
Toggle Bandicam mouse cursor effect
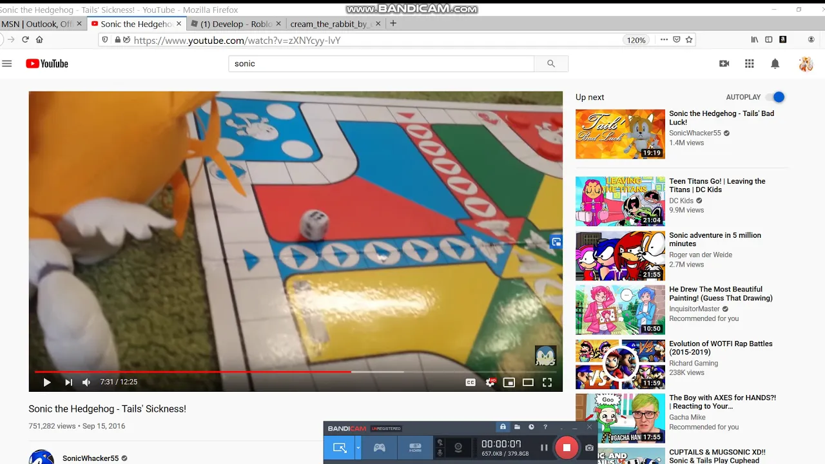[x=440, y=443]
